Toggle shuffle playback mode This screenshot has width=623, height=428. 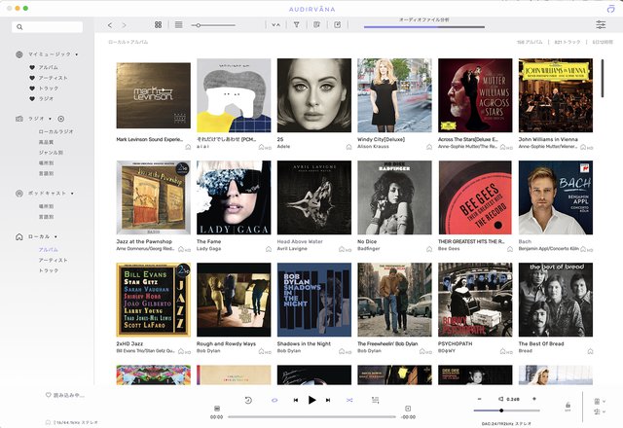[x=350, y=400]
